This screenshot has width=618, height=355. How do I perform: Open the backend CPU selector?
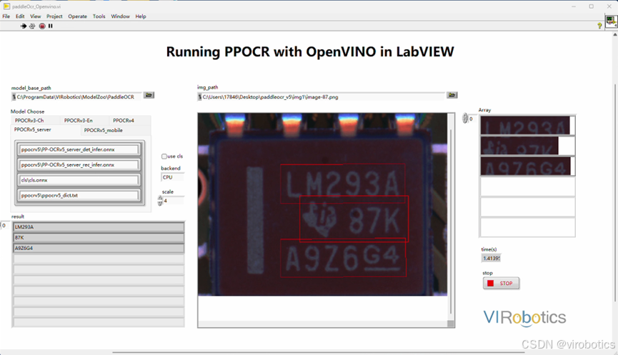172,177
